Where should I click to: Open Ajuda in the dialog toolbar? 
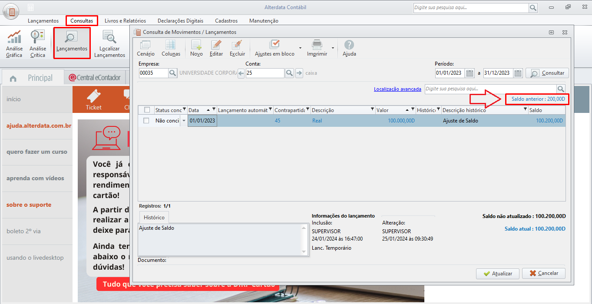pyautogui.click(x=349, y=48)
